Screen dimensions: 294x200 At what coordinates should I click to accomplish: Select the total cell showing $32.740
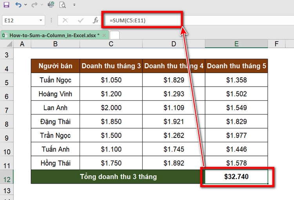click(236, 177)
